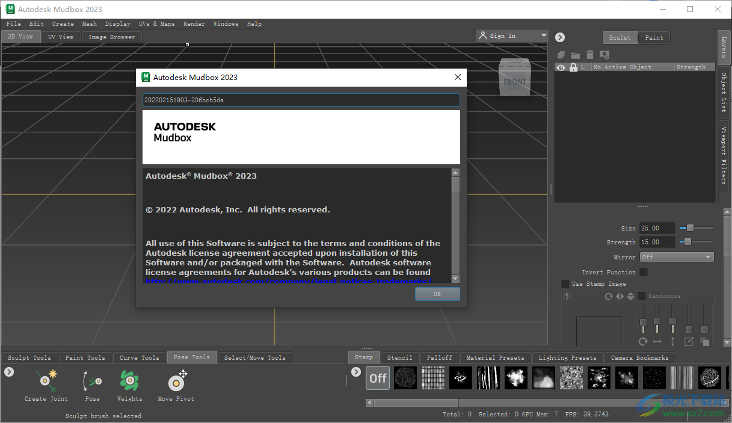Collapse the right panel arrow button
Image resolution: width=732 pixels, height=423 pixels.
[560, 37]
